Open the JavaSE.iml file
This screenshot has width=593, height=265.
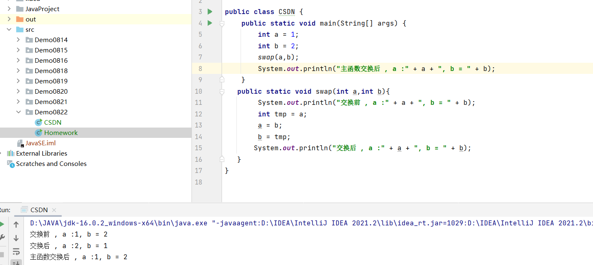(40, 143)
